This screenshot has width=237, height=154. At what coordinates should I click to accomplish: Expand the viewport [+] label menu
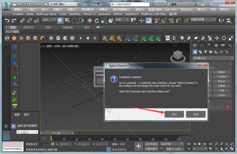(43, 46)
